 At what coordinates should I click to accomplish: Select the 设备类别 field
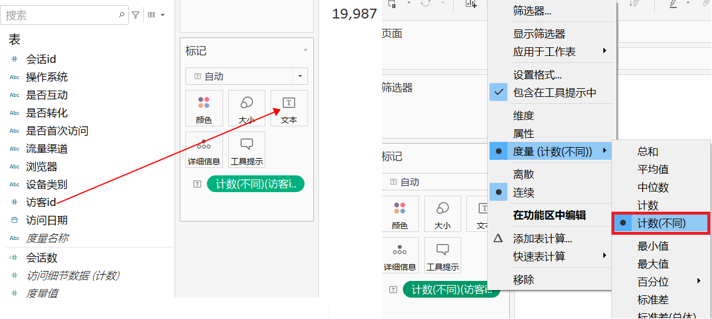pos(47,185)
